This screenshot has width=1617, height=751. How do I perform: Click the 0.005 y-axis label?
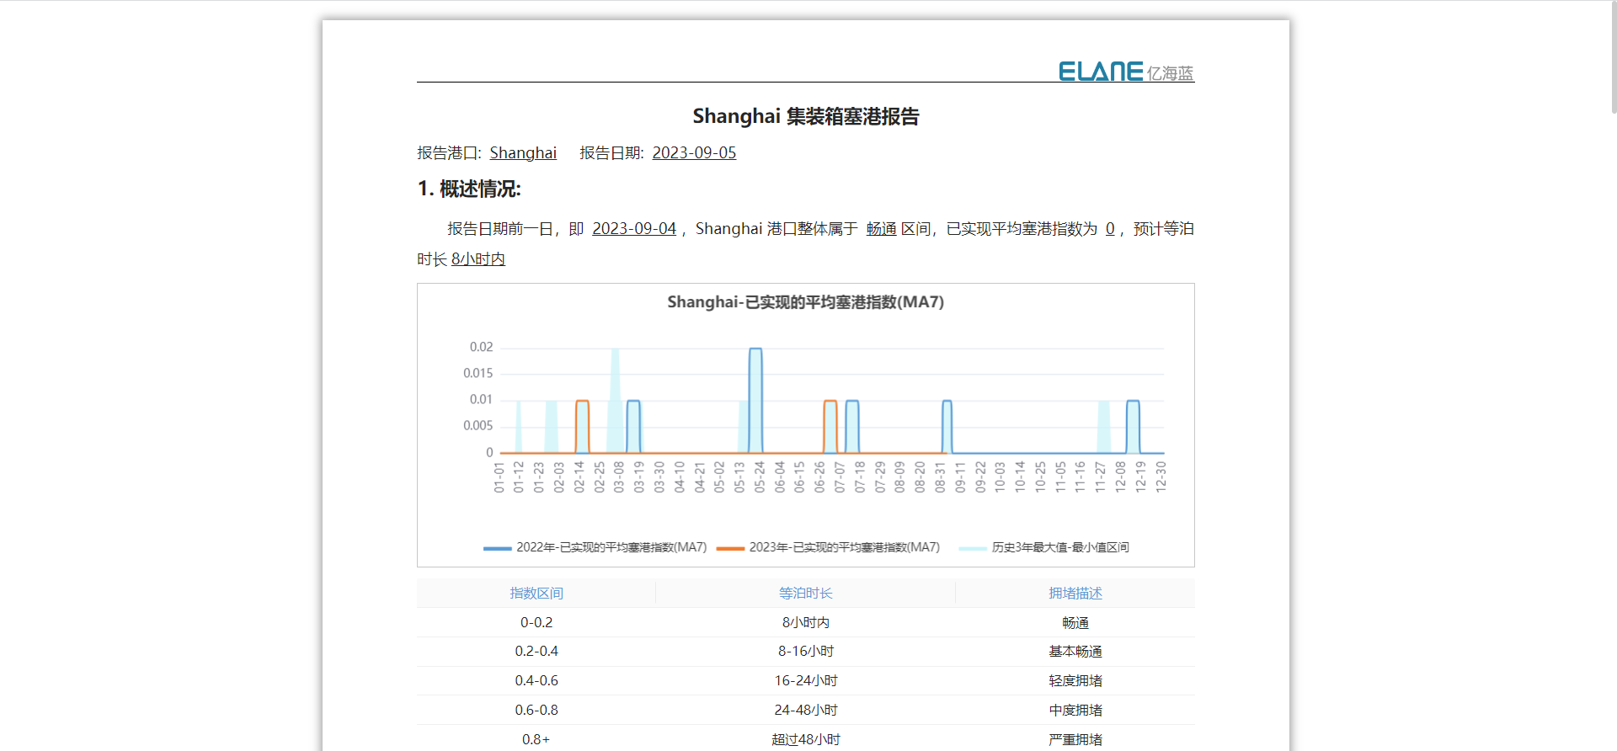478,425
